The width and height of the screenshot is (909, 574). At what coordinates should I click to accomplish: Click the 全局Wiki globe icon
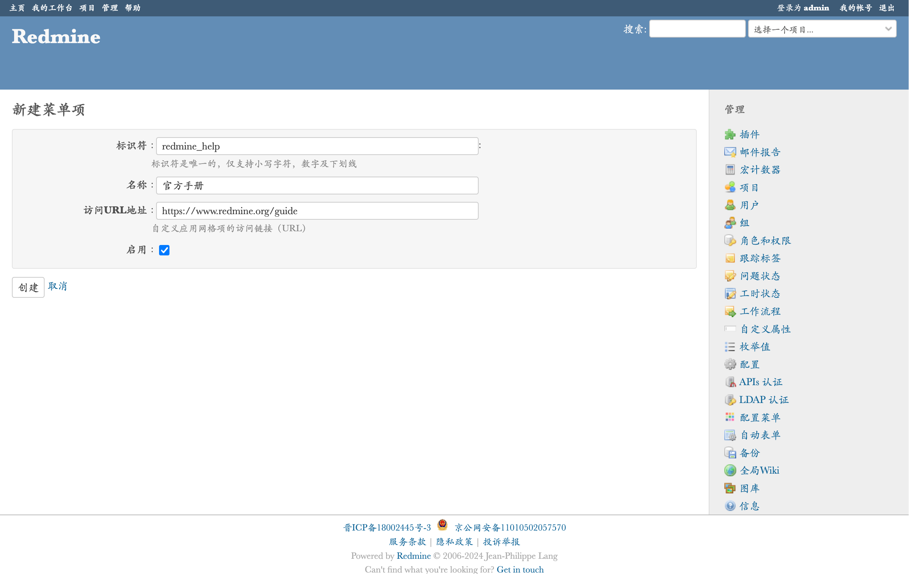[x=730, y=471]
